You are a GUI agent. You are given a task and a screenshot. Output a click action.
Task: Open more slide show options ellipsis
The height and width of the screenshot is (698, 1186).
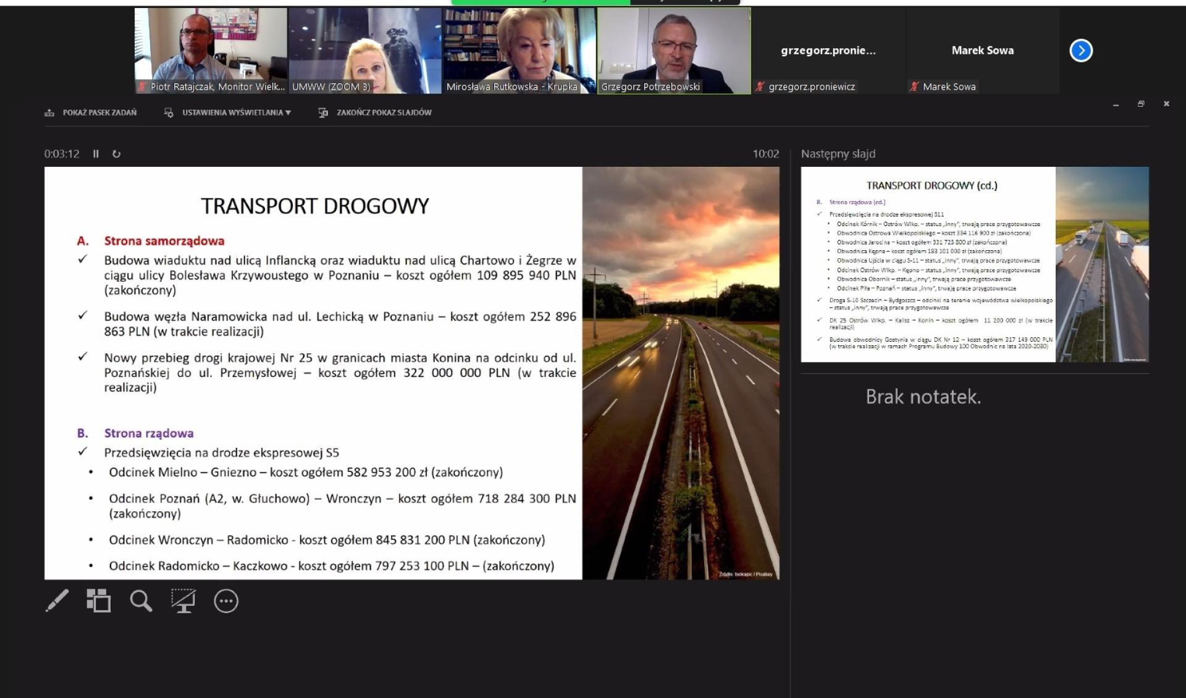(x=226, y=601)
